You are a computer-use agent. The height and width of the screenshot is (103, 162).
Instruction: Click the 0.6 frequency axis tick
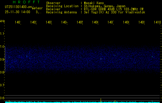(2, 98)
